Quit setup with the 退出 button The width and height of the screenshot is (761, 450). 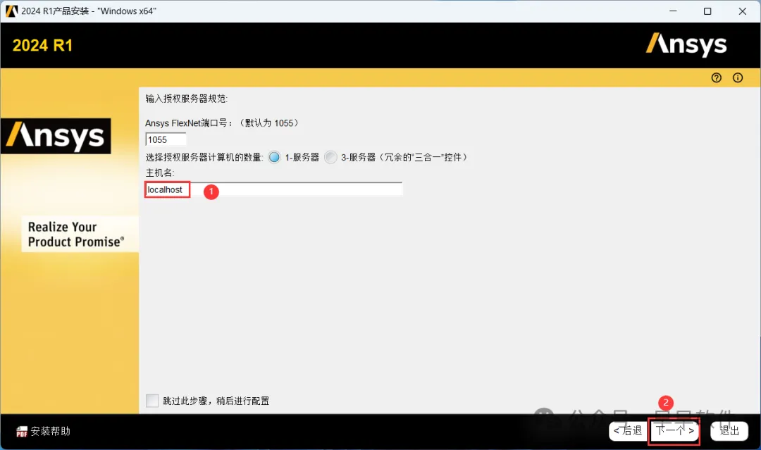pos(729,430)
